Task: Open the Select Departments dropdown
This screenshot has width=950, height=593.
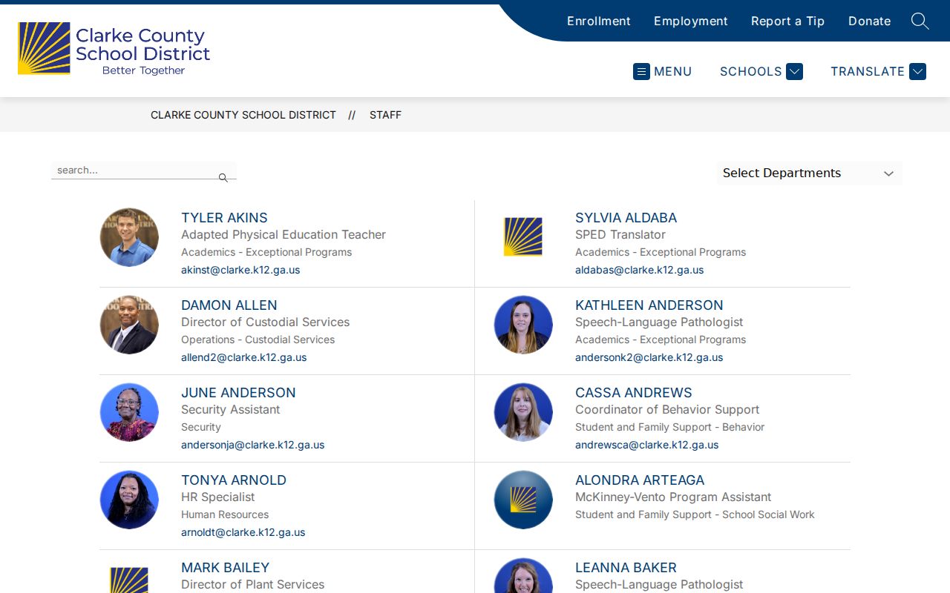Action: [x=809, y=173]
